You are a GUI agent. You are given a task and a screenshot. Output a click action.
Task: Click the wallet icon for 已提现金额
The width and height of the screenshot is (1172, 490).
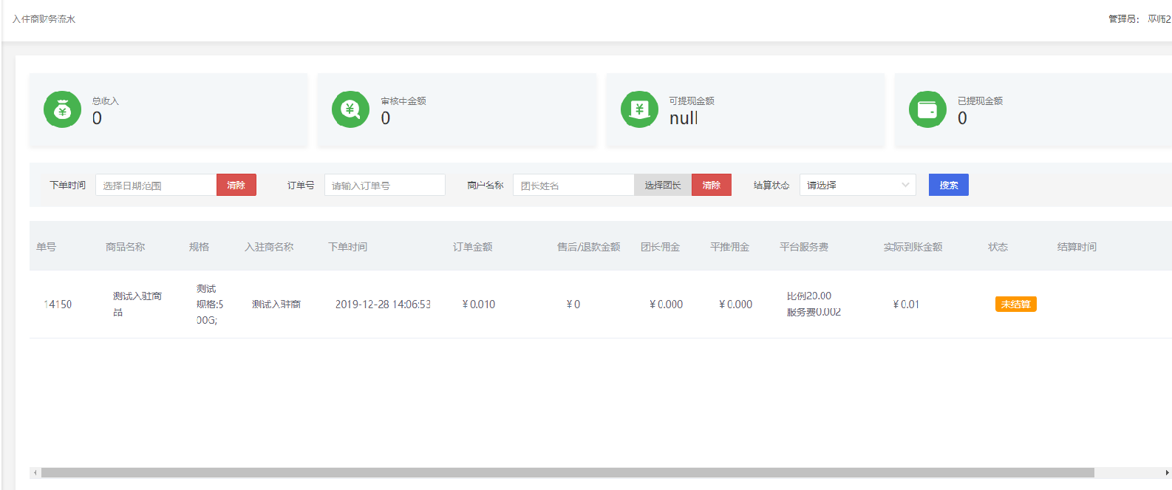click(x=927, y=110)
